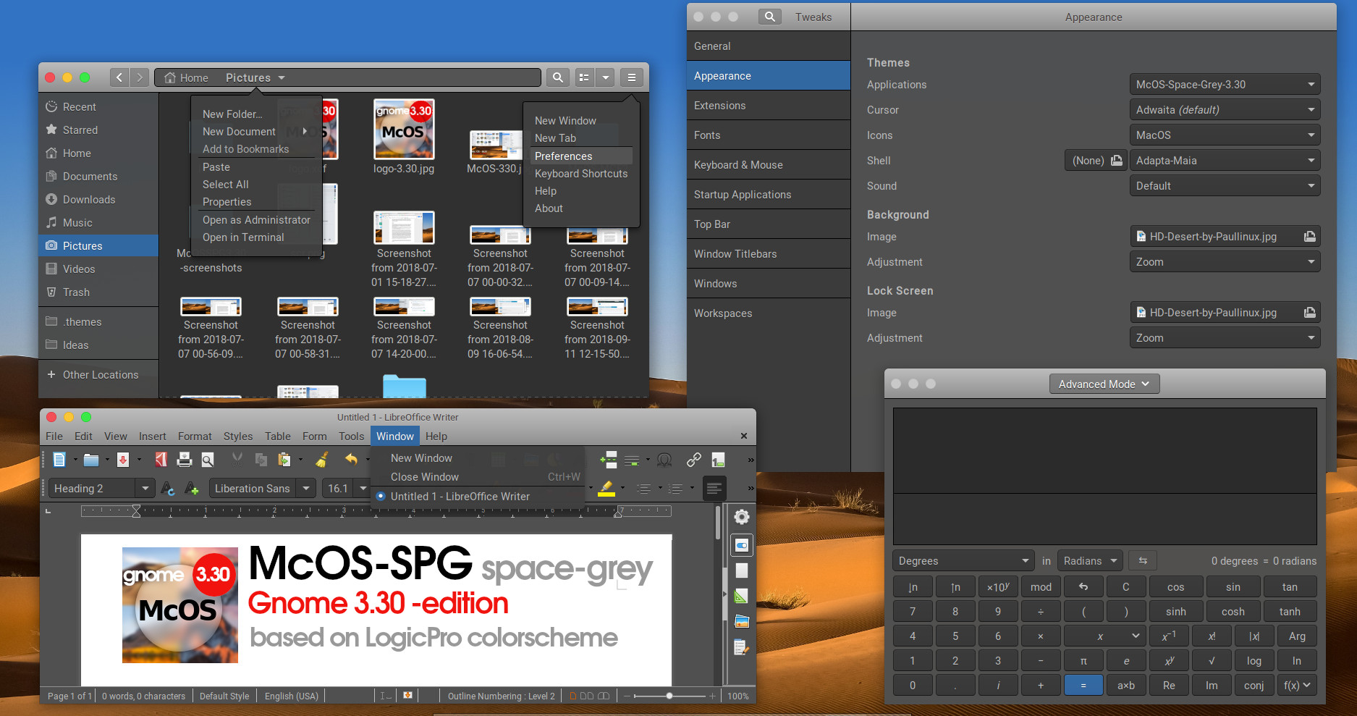1357x716 pixels.
Task: Toggle insert mode indicator in Writer status bar
Action: coord(386,696)
